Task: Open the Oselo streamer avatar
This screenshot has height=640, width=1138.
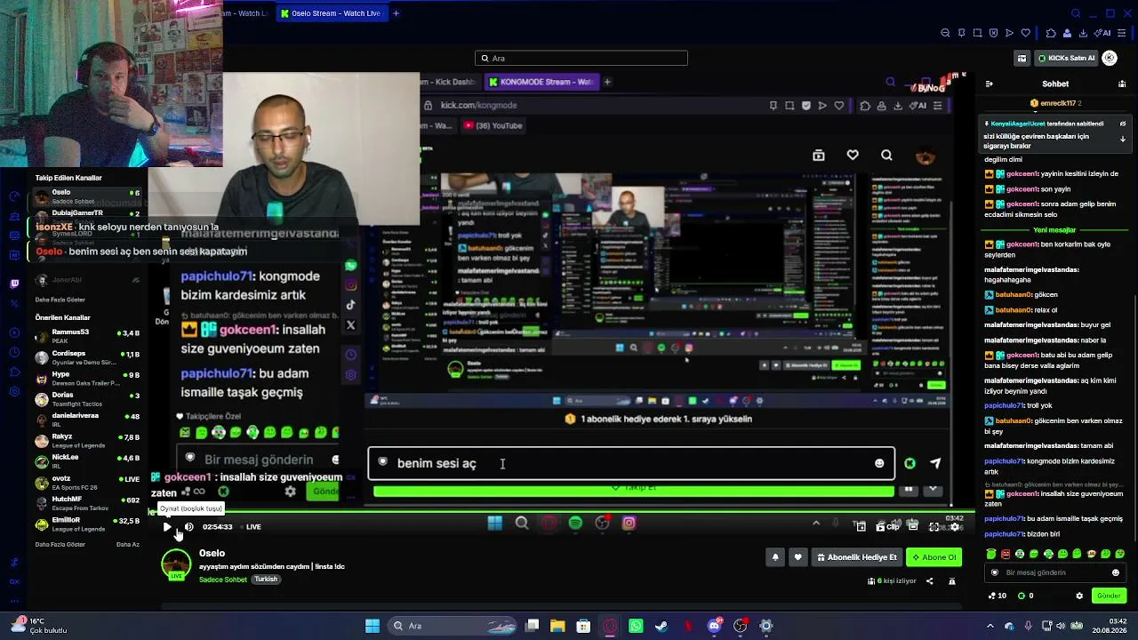Action: click(176, 564)
